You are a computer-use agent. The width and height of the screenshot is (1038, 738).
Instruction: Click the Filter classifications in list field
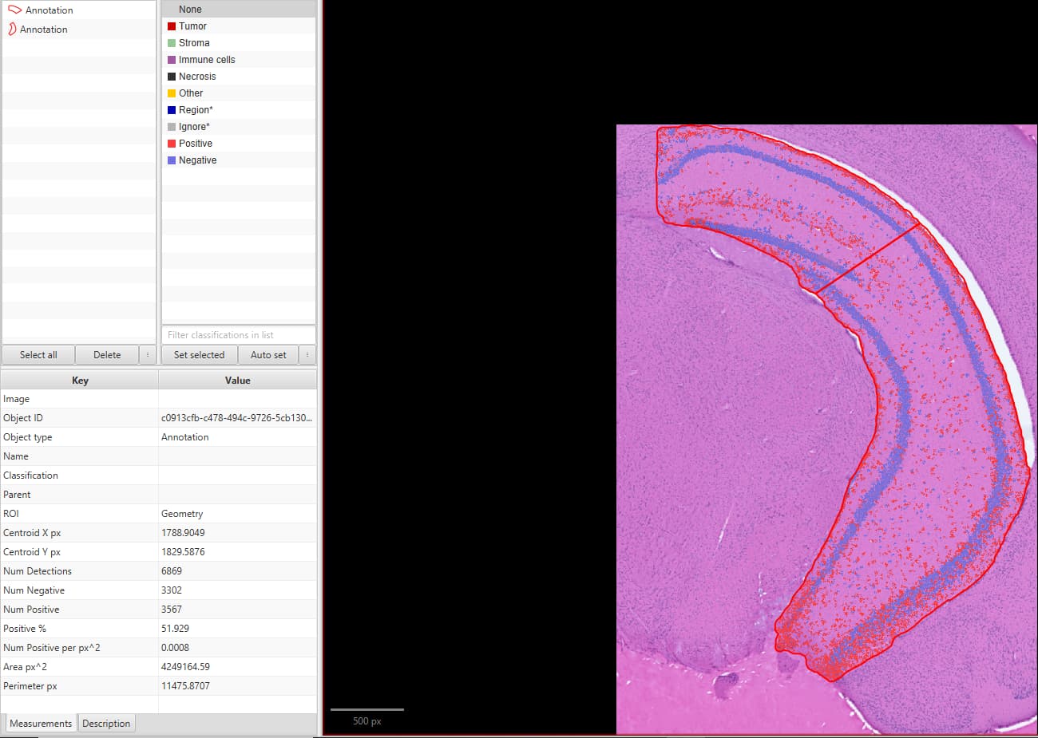pos(238,334)
